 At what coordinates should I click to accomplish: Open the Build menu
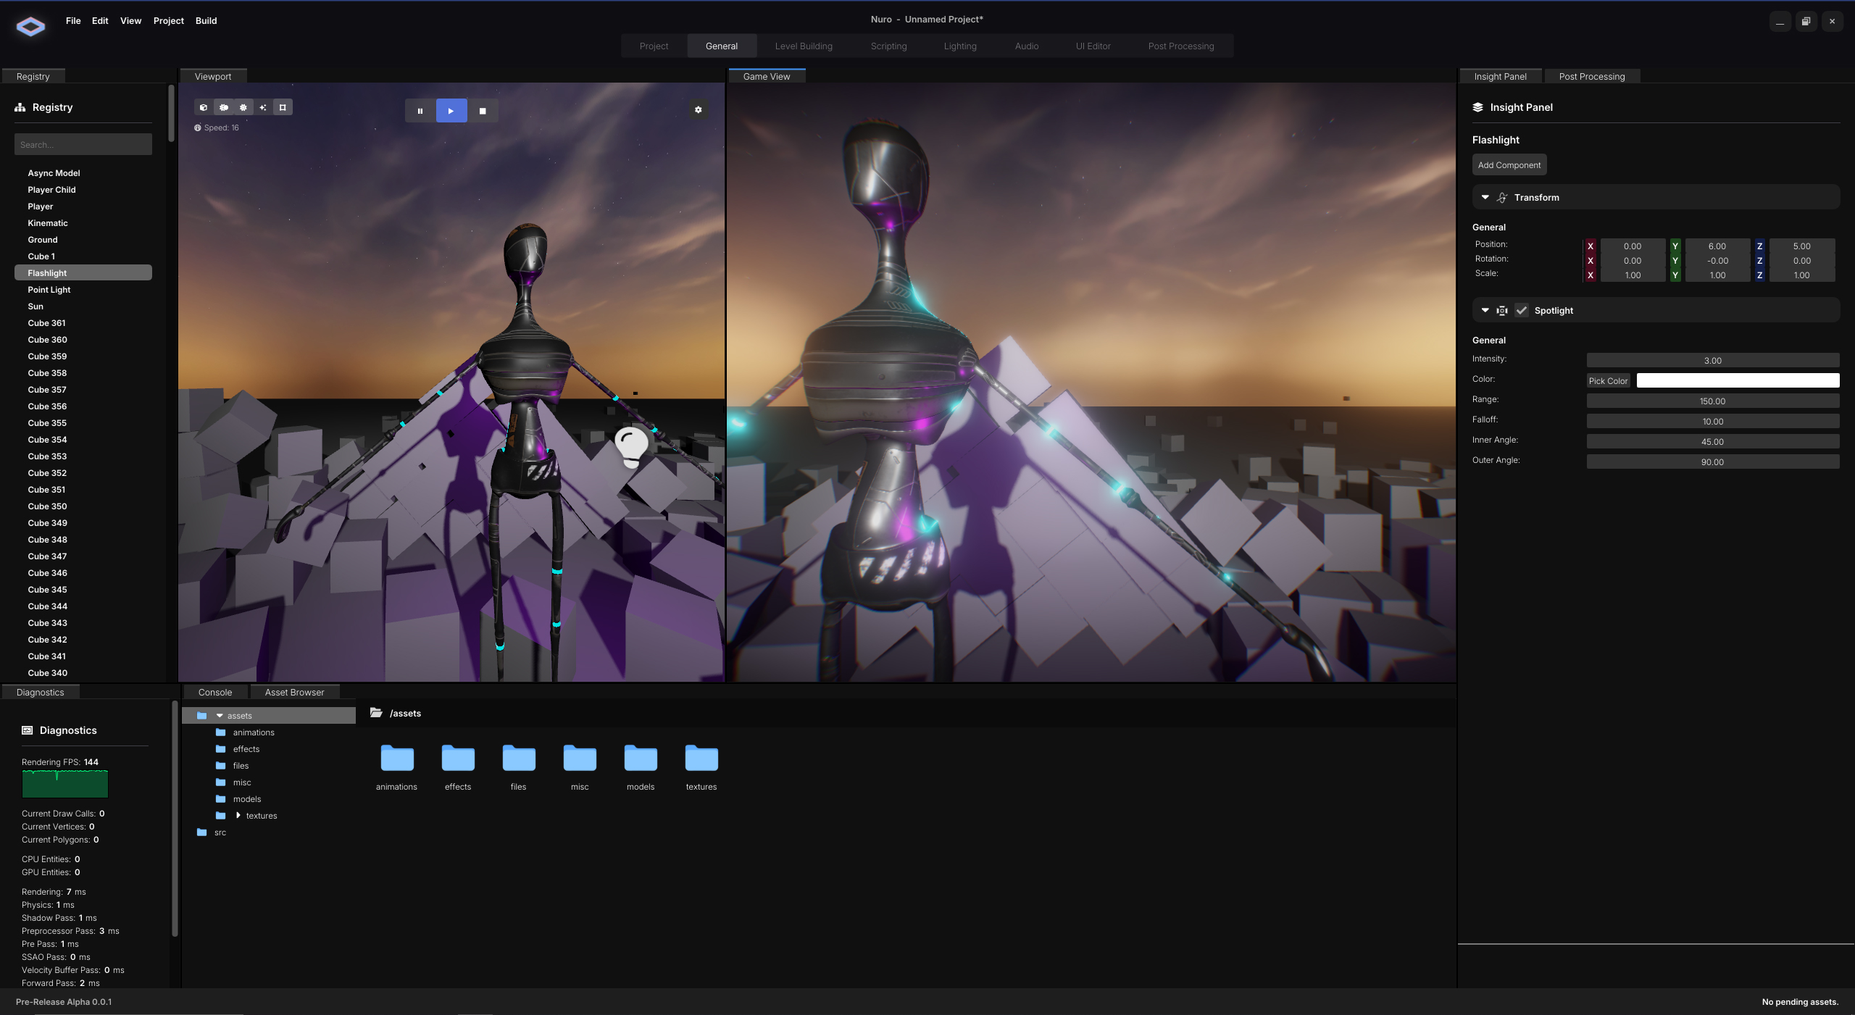[206, 21]
